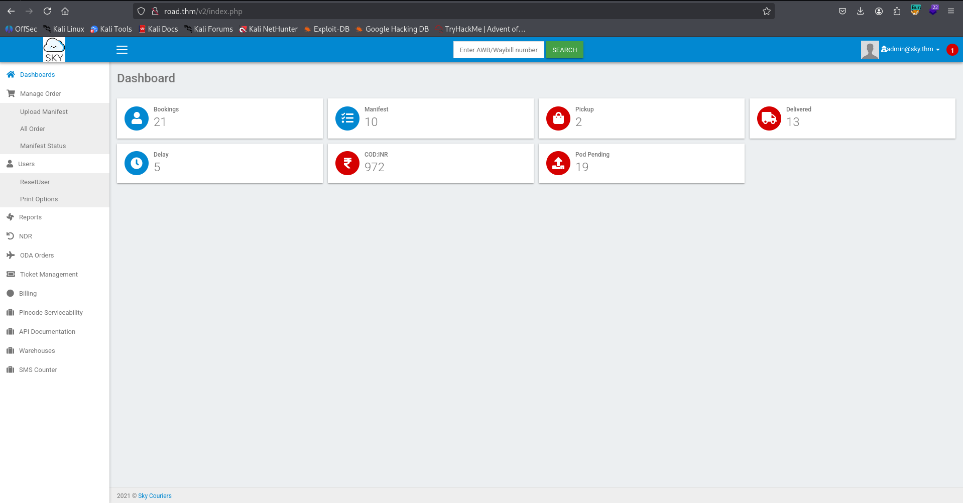
Task: Click the Delay clock icon
Action: [137, 163]
